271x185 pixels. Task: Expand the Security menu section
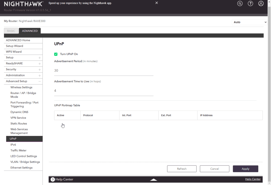point(39,69)
